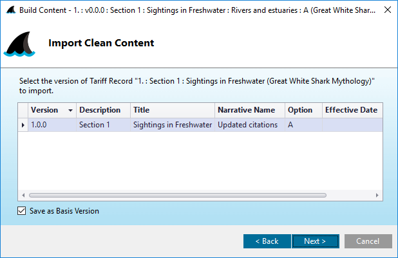Sort by the Effective Date column header
Screen dimensions: 398x258
point(352,110)
